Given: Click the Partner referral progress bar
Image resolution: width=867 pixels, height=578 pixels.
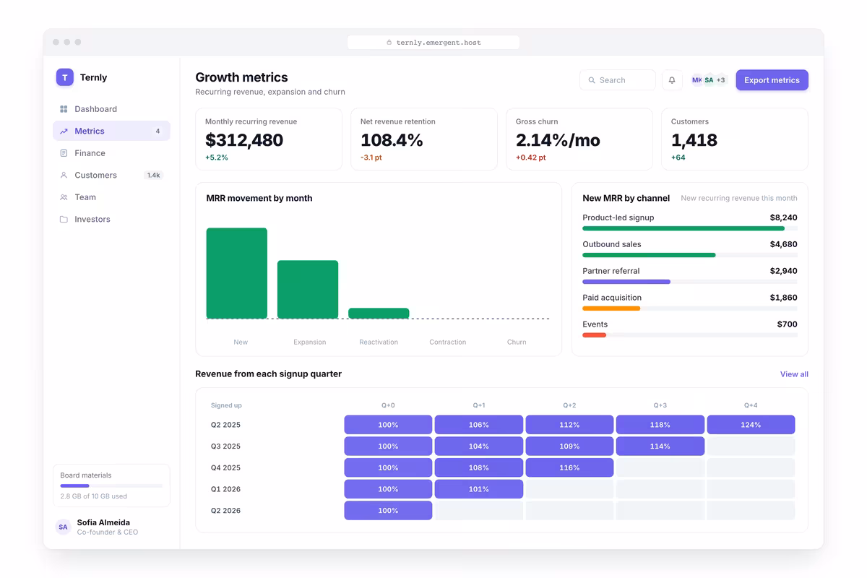Looking at the screenshot, I should [690, 282].
